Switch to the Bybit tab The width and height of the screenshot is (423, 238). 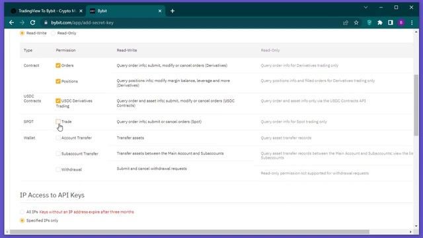126,11
